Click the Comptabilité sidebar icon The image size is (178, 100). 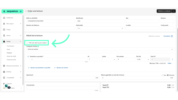4,78
